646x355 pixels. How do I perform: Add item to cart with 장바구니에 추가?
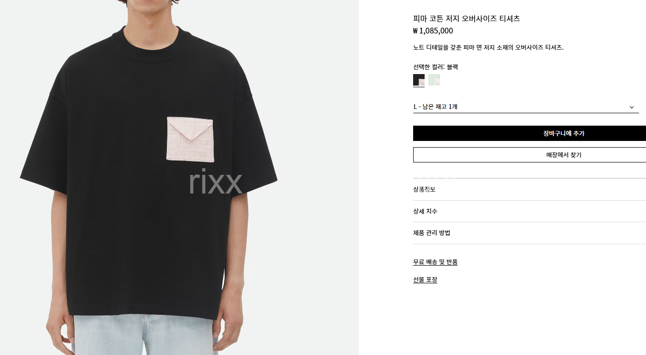[x=529, y=133]
